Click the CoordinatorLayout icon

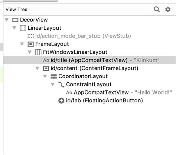54,76
